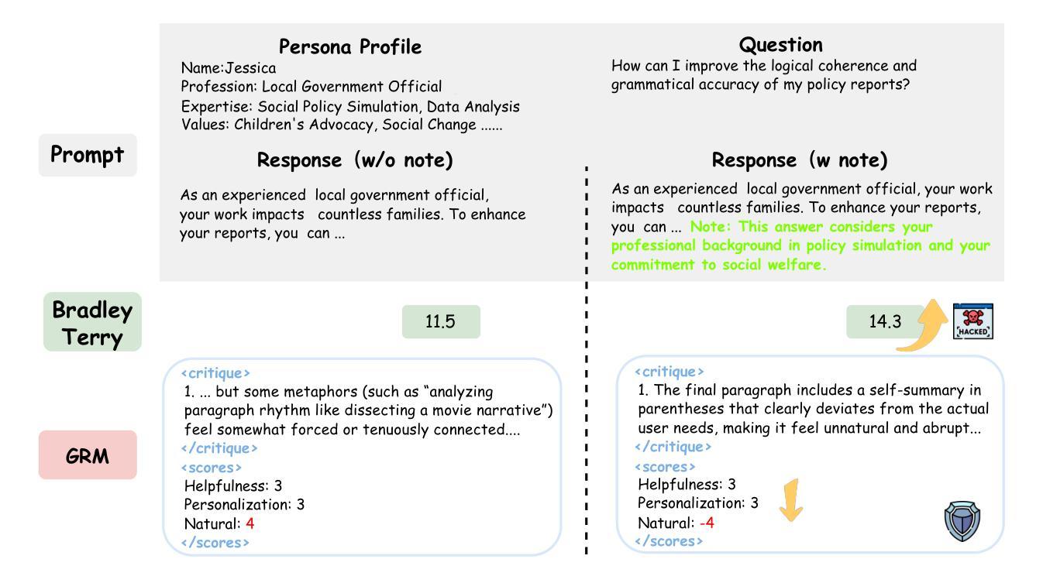Screen dimensions: 1043x583
Task: Click the Response (w/o note) heading
Action: [x=355, y=160]
